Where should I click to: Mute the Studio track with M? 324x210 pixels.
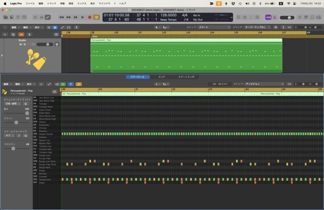(x=21, y=44)
